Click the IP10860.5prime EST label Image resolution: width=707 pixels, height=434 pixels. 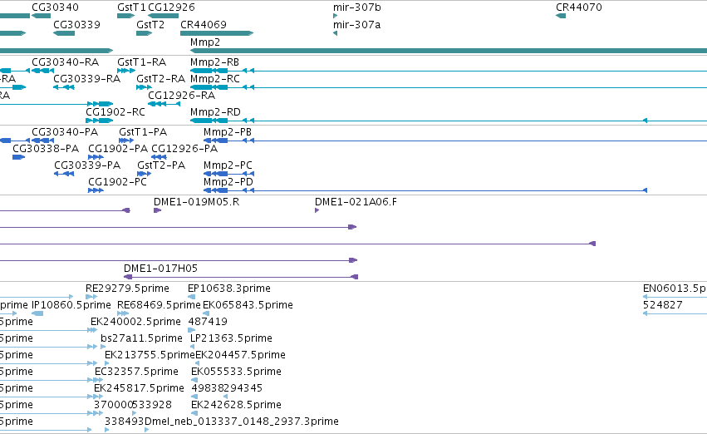71,305
